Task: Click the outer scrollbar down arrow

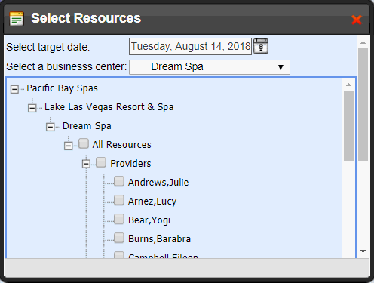Action: tap(363, 251)
